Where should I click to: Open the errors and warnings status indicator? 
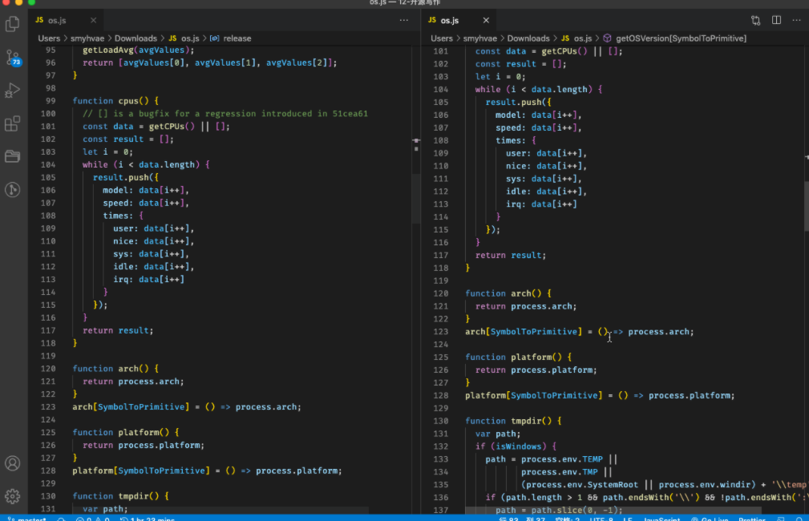pos(93,519)
